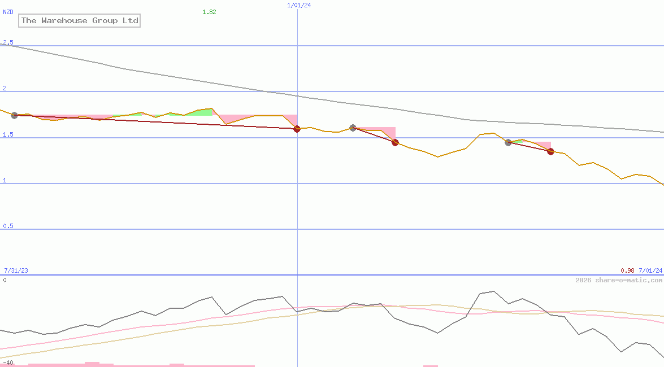
Task: Click the 1/01/24 date label at top
Action: click(x=299, y=5)
